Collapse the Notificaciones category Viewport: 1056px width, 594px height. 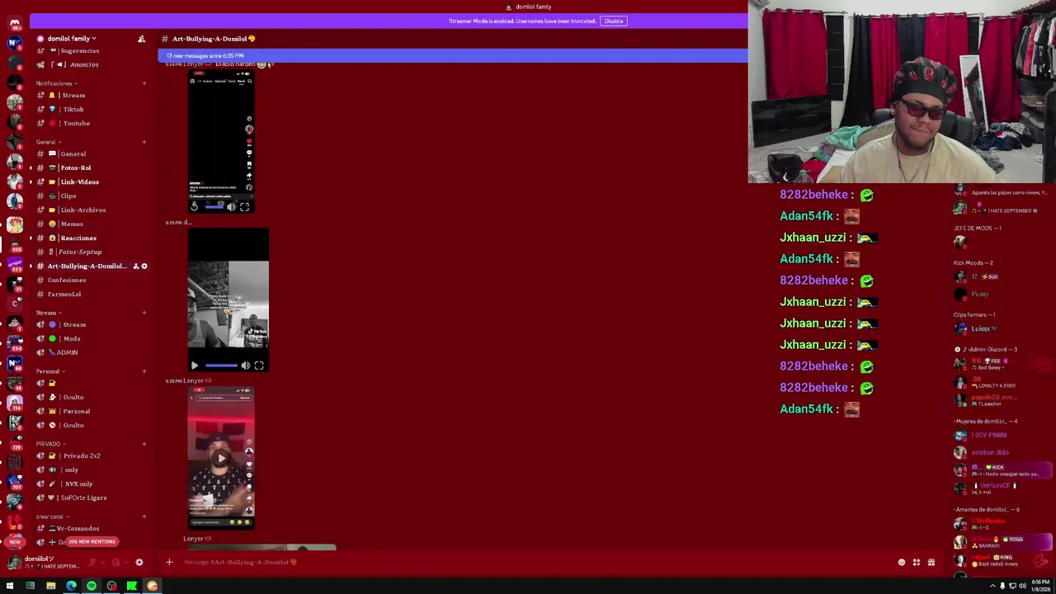coord(56,83)
